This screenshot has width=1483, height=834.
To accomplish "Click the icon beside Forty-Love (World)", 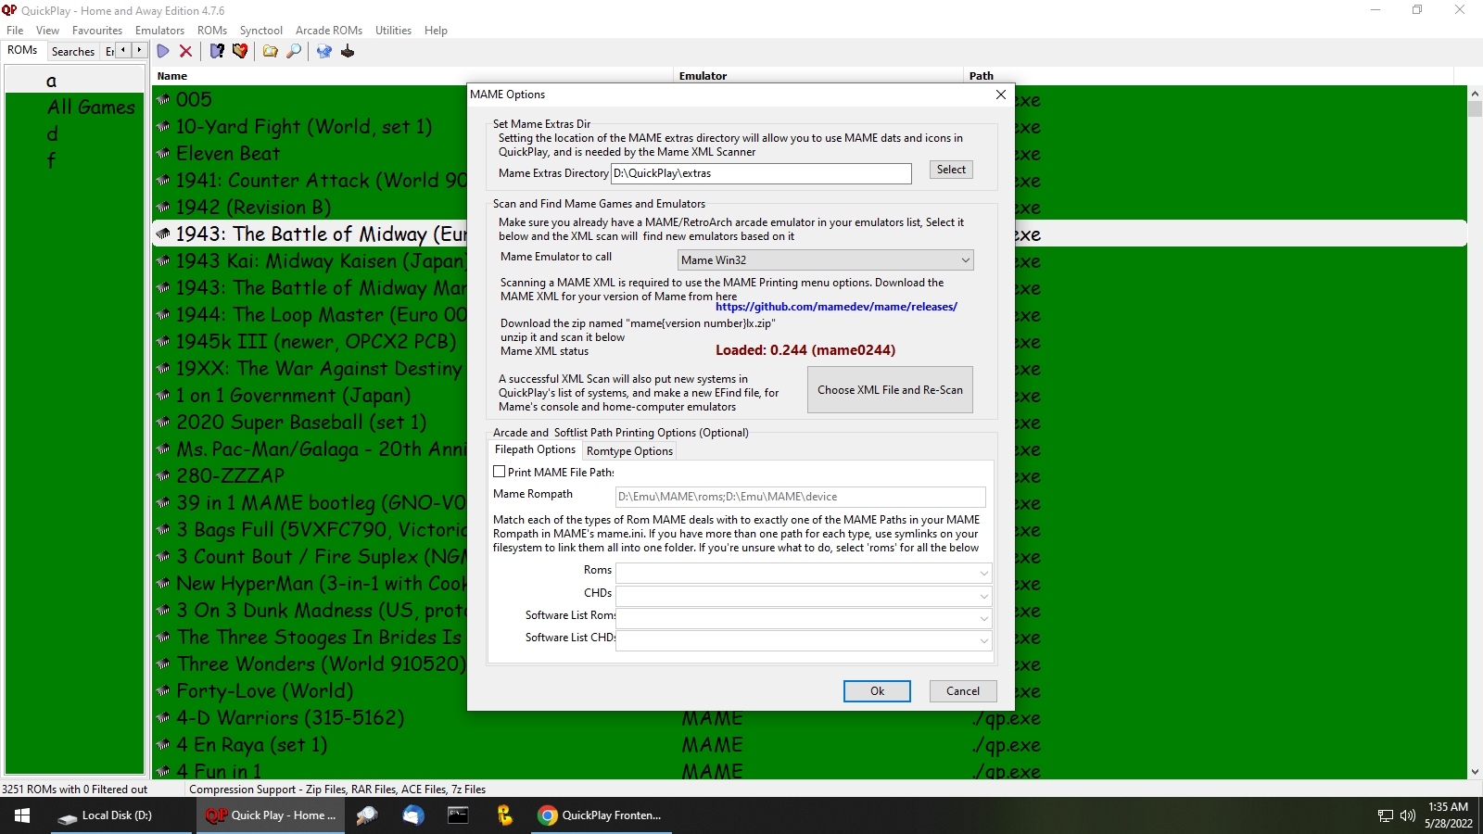I will [x=163, y=690].
